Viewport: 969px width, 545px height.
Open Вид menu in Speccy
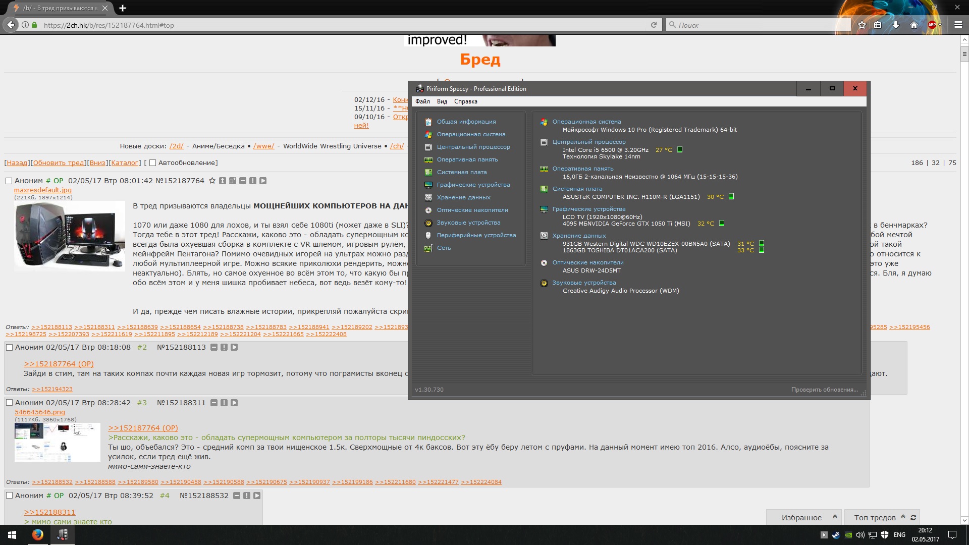tap(442, 101)
